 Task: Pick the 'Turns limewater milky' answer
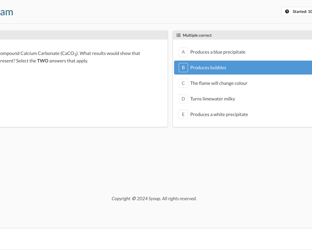213,99
